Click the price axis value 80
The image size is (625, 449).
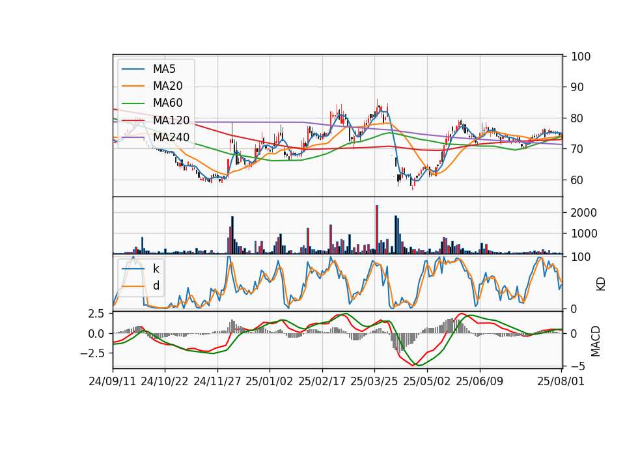(x=577, y=118)
